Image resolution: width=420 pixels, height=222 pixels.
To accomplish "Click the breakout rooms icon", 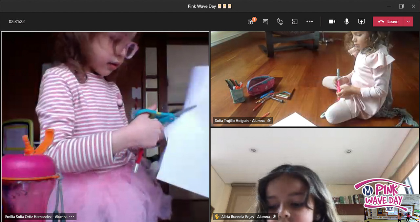I will [x=295, y=22].
